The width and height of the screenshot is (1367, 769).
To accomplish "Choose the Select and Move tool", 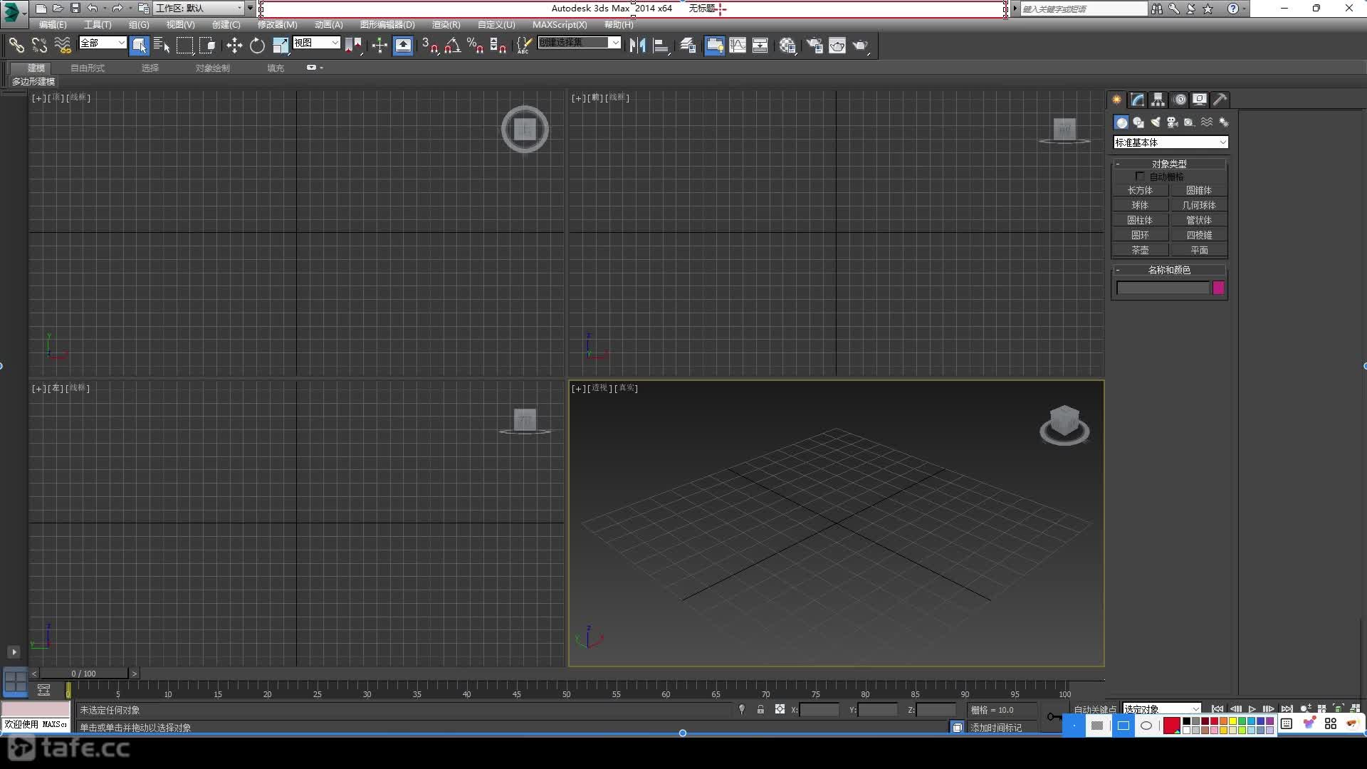I will [x=234, y=46].
